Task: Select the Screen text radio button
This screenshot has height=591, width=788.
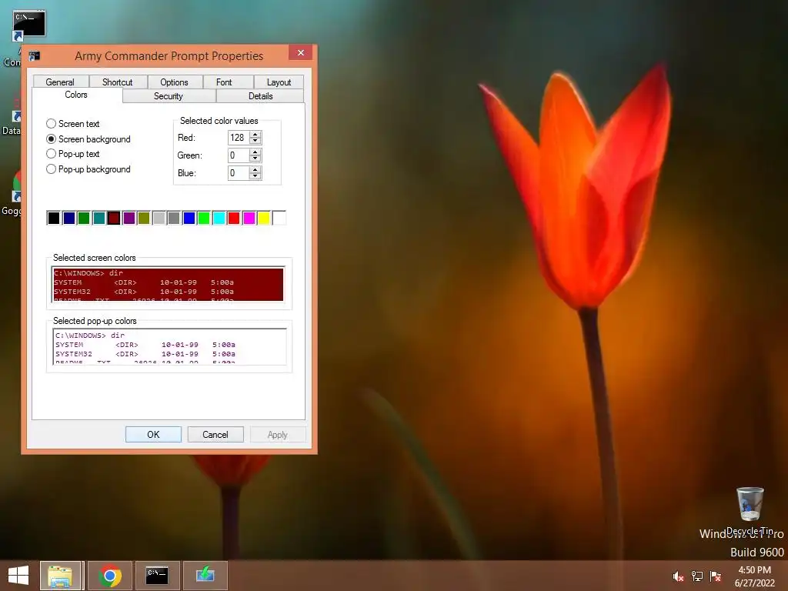Action: click(73, 124)
